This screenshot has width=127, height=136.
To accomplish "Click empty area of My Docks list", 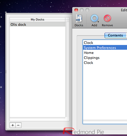I will click(38, 72).
